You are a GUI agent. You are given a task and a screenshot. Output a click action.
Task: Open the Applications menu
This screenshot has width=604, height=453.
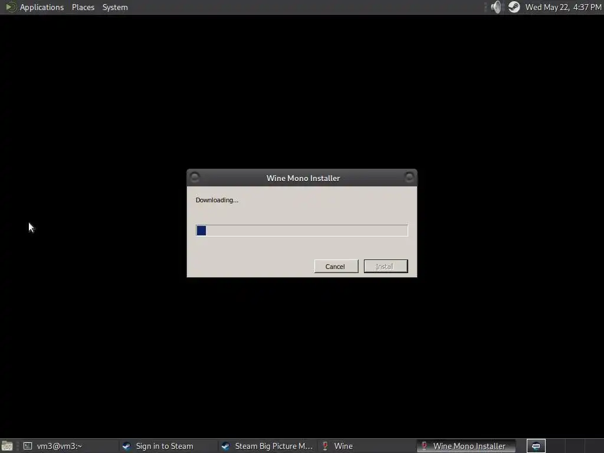point(42,7)
